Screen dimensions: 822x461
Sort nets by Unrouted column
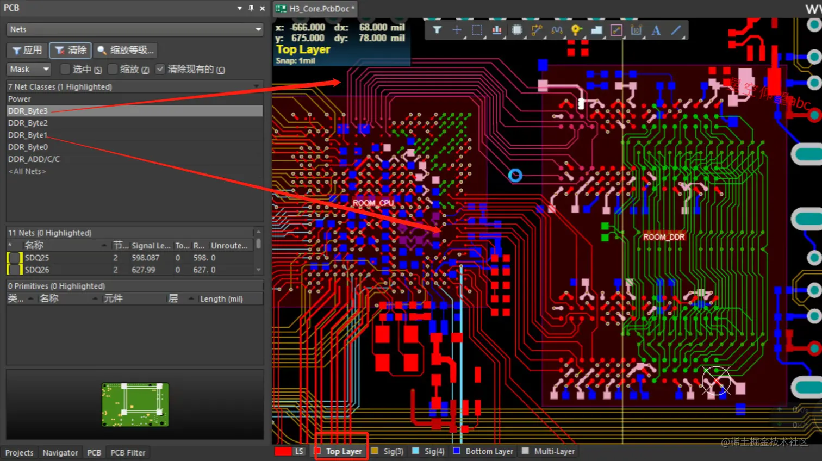[x=230, y=245]
